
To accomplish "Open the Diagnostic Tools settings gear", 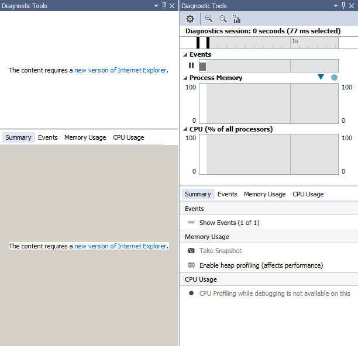I will 190,19.
